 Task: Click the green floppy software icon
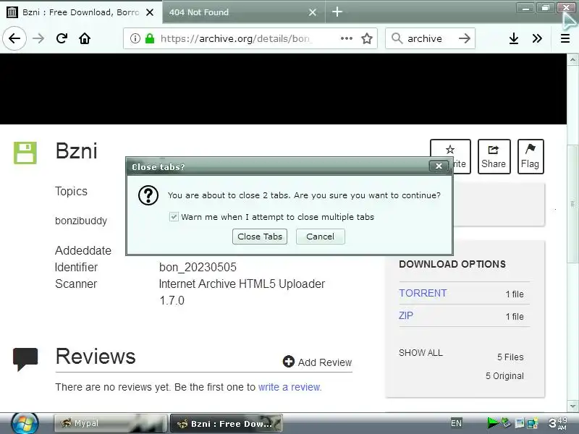point(25,153)
